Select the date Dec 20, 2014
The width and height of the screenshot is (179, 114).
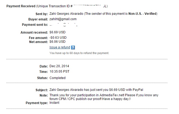point(59,66)
